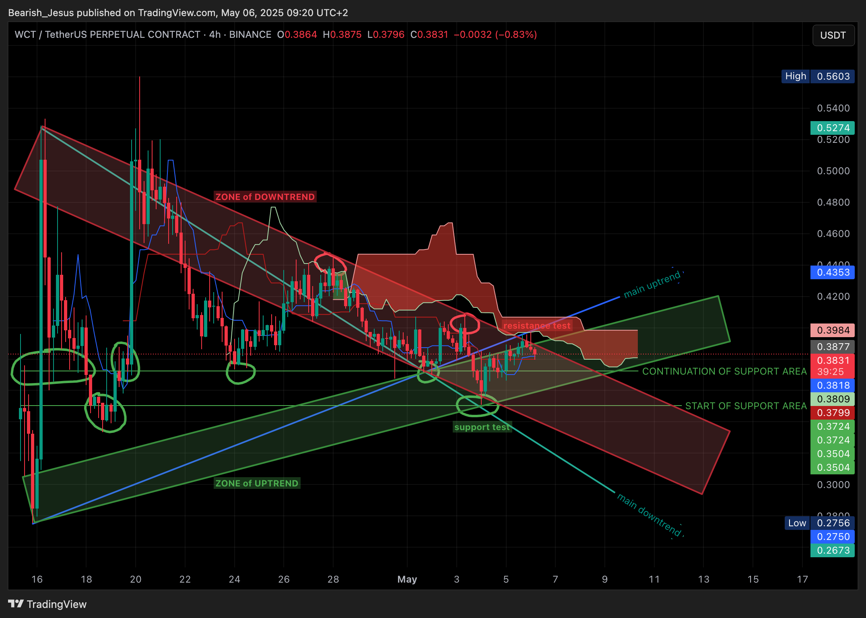
Task: Click the 16 date axis label
Action: [x=37, y=579]
